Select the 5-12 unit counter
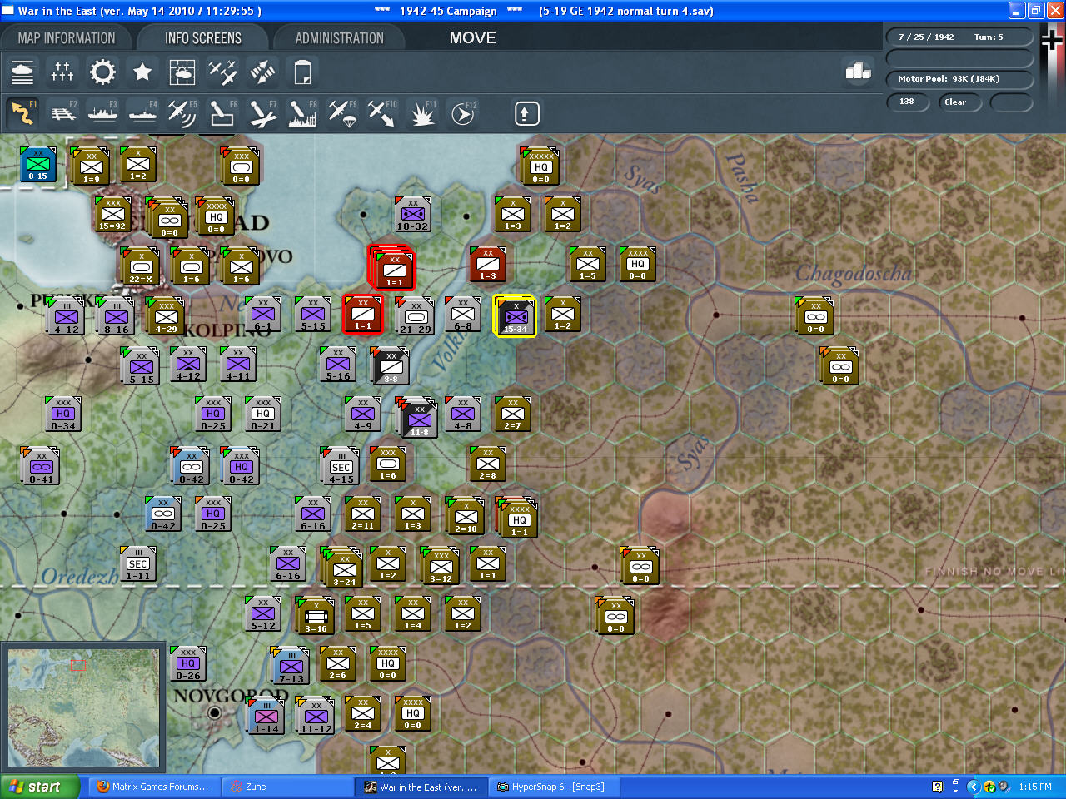Viewport: 1066px width, 799px height. [x=263, y=614]
